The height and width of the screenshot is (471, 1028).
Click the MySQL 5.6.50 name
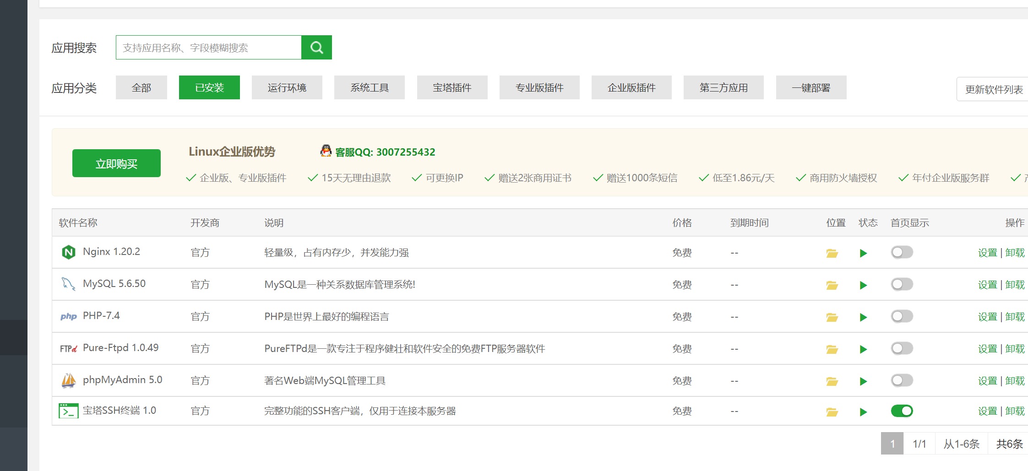pos(114,283)
